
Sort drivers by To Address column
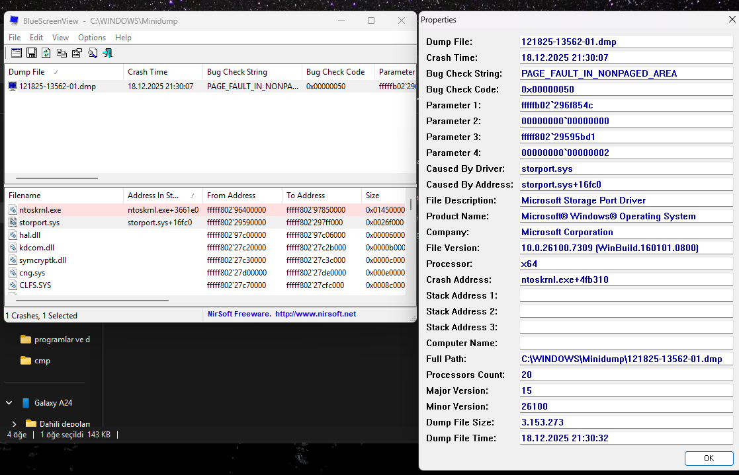[322, 196]
